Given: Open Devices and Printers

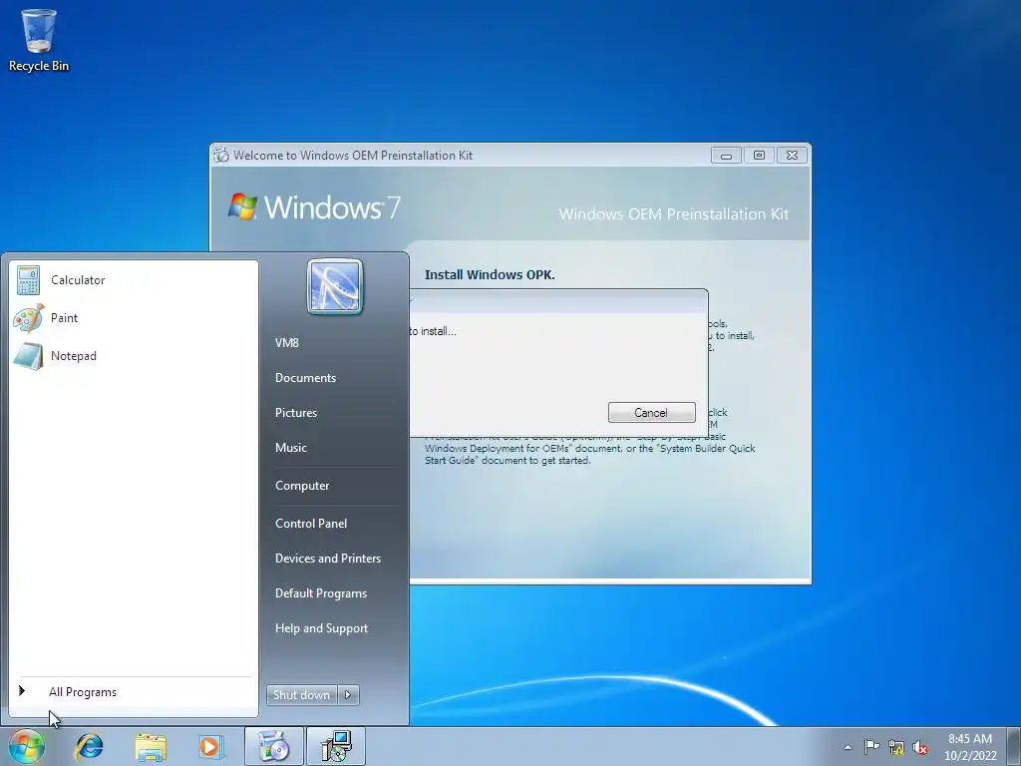Looking at the screenshot, I should [x=327, y=559].
